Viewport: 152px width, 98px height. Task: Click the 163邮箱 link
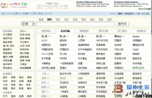[x=64, y=96]
